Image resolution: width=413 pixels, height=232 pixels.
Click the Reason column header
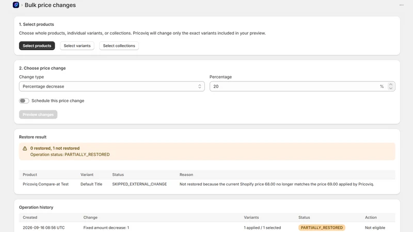[186, 175]
